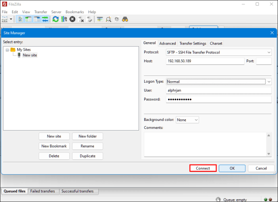Viewport: 278px width, 202px height.
Task: Click the Cancel button
Action: tap(261, 168)
